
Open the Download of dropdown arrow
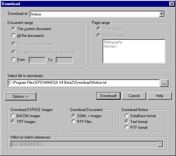[x=161, y=14]
